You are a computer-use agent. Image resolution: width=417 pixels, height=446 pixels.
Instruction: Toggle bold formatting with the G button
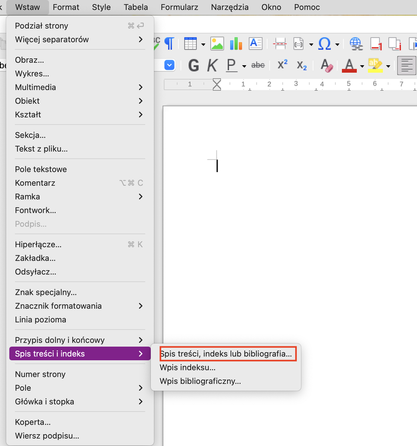coord(194,65)
